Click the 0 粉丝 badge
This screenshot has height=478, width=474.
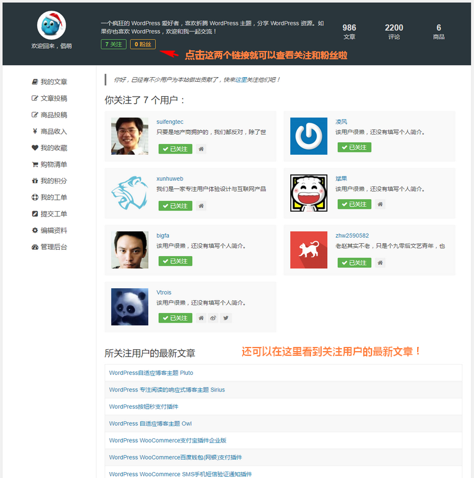(x=143, y=44)
